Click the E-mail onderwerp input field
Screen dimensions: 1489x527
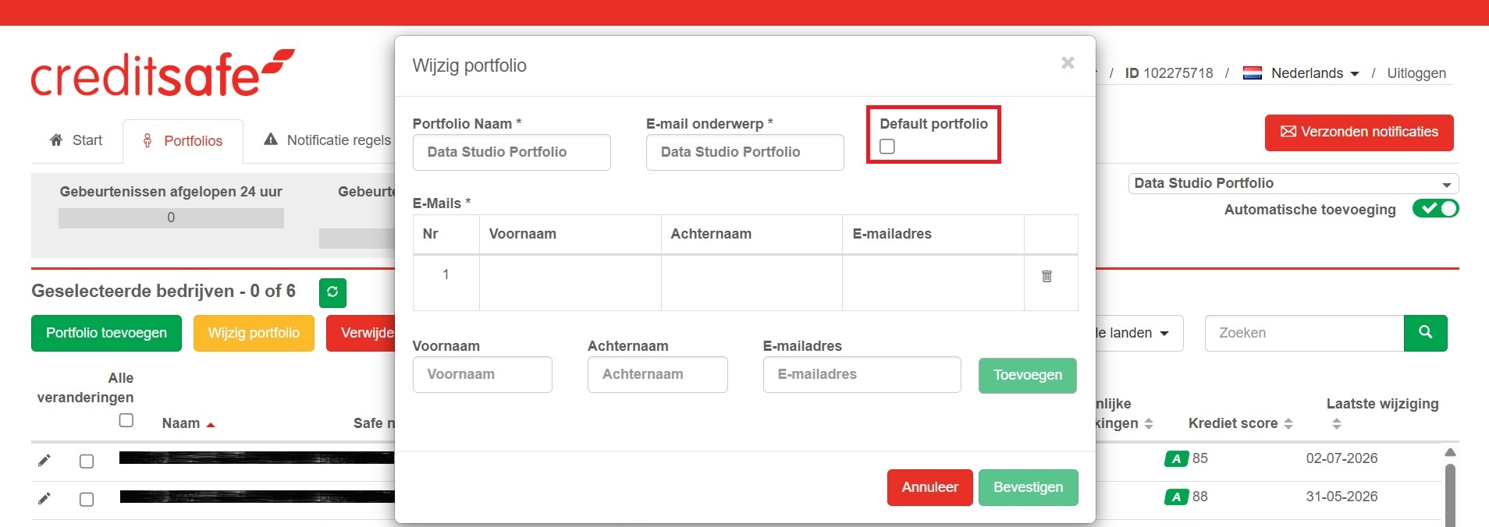click(x=744, y=152)
